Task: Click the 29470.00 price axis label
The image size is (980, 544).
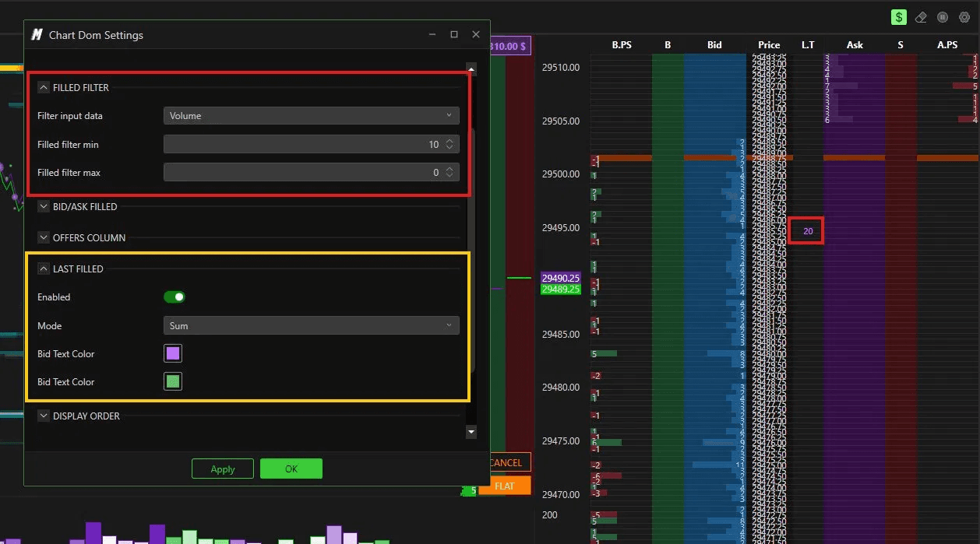Action: point(561,493)
